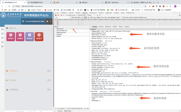Screen dimensions: 181x112
Task: Select the CheckLogin request row
Action: [x=72, y=29]
